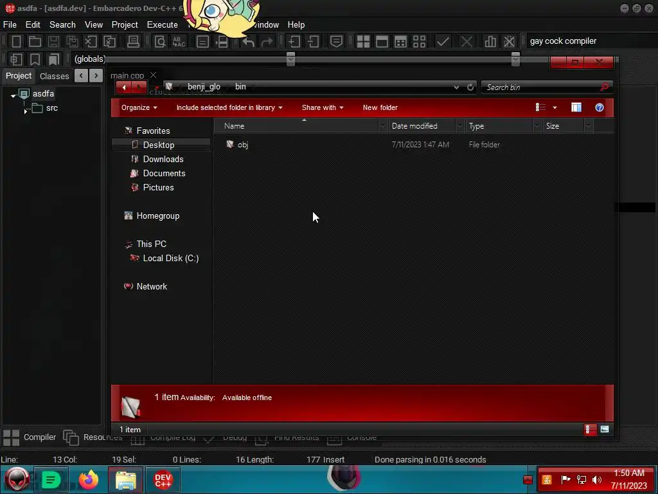This screenshot has width=658, height=494.
Task: Click the File Explorer taskbar icon
Action: (125, 480)
